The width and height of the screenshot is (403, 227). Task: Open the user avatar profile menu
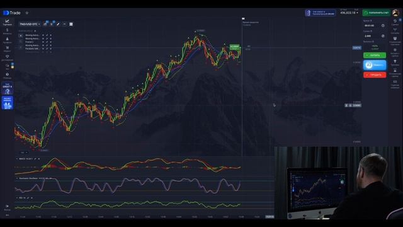[x=396, y=13]
